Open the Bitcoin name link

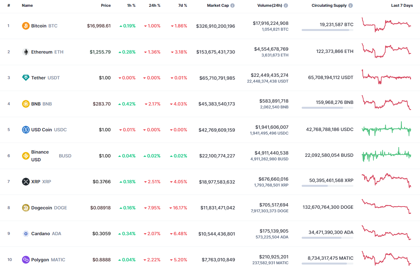point(39,26)
